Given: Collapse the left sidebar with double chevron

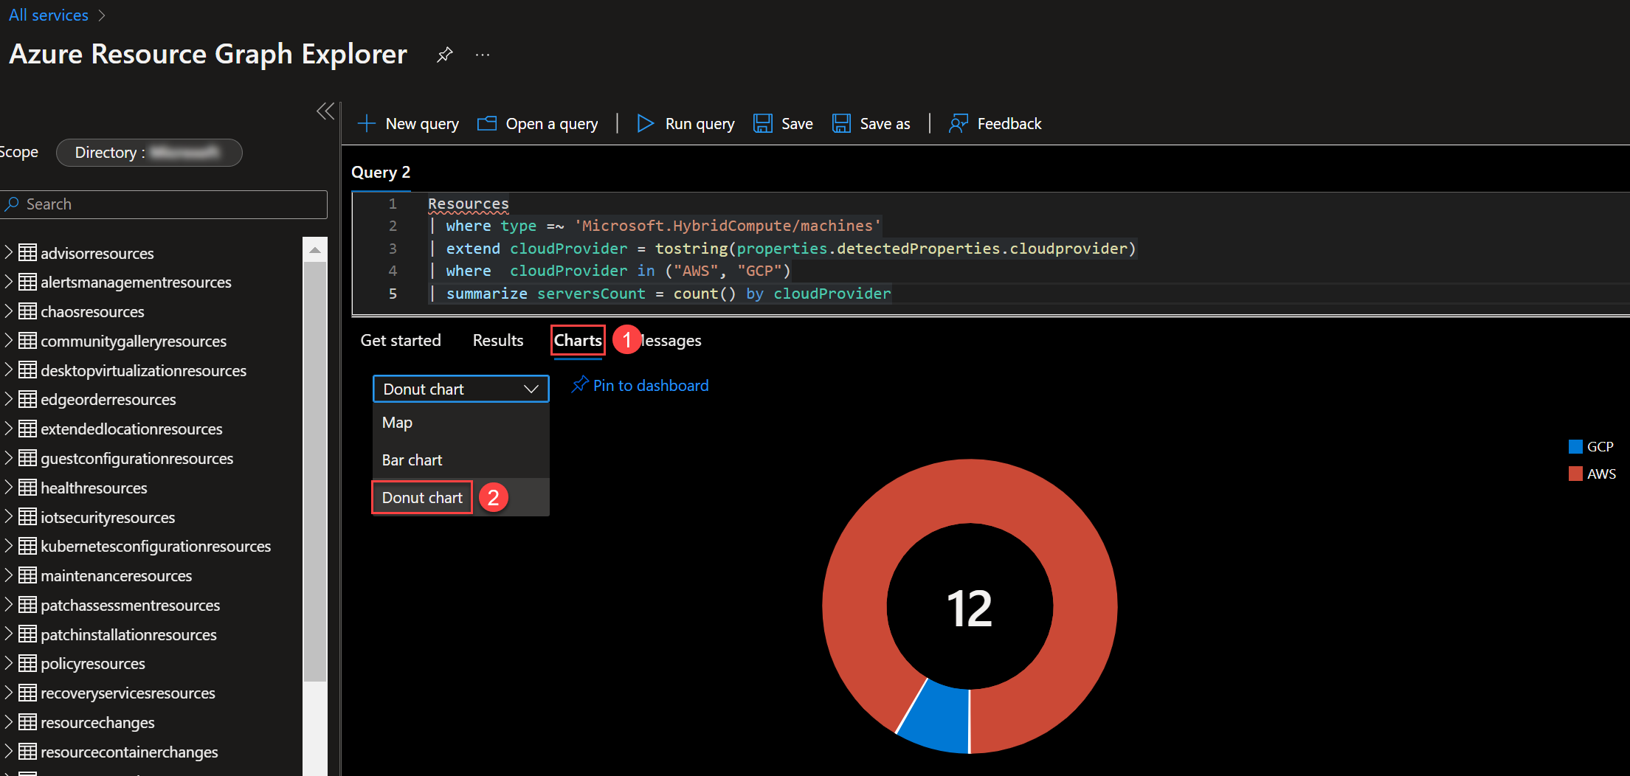Looking at the screenshot, I should [x=325, y=111].
